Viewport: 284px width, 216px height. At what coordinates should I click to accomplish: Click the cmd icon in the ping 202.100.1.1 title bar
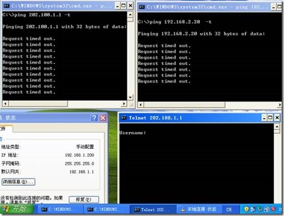coord(6,6)
